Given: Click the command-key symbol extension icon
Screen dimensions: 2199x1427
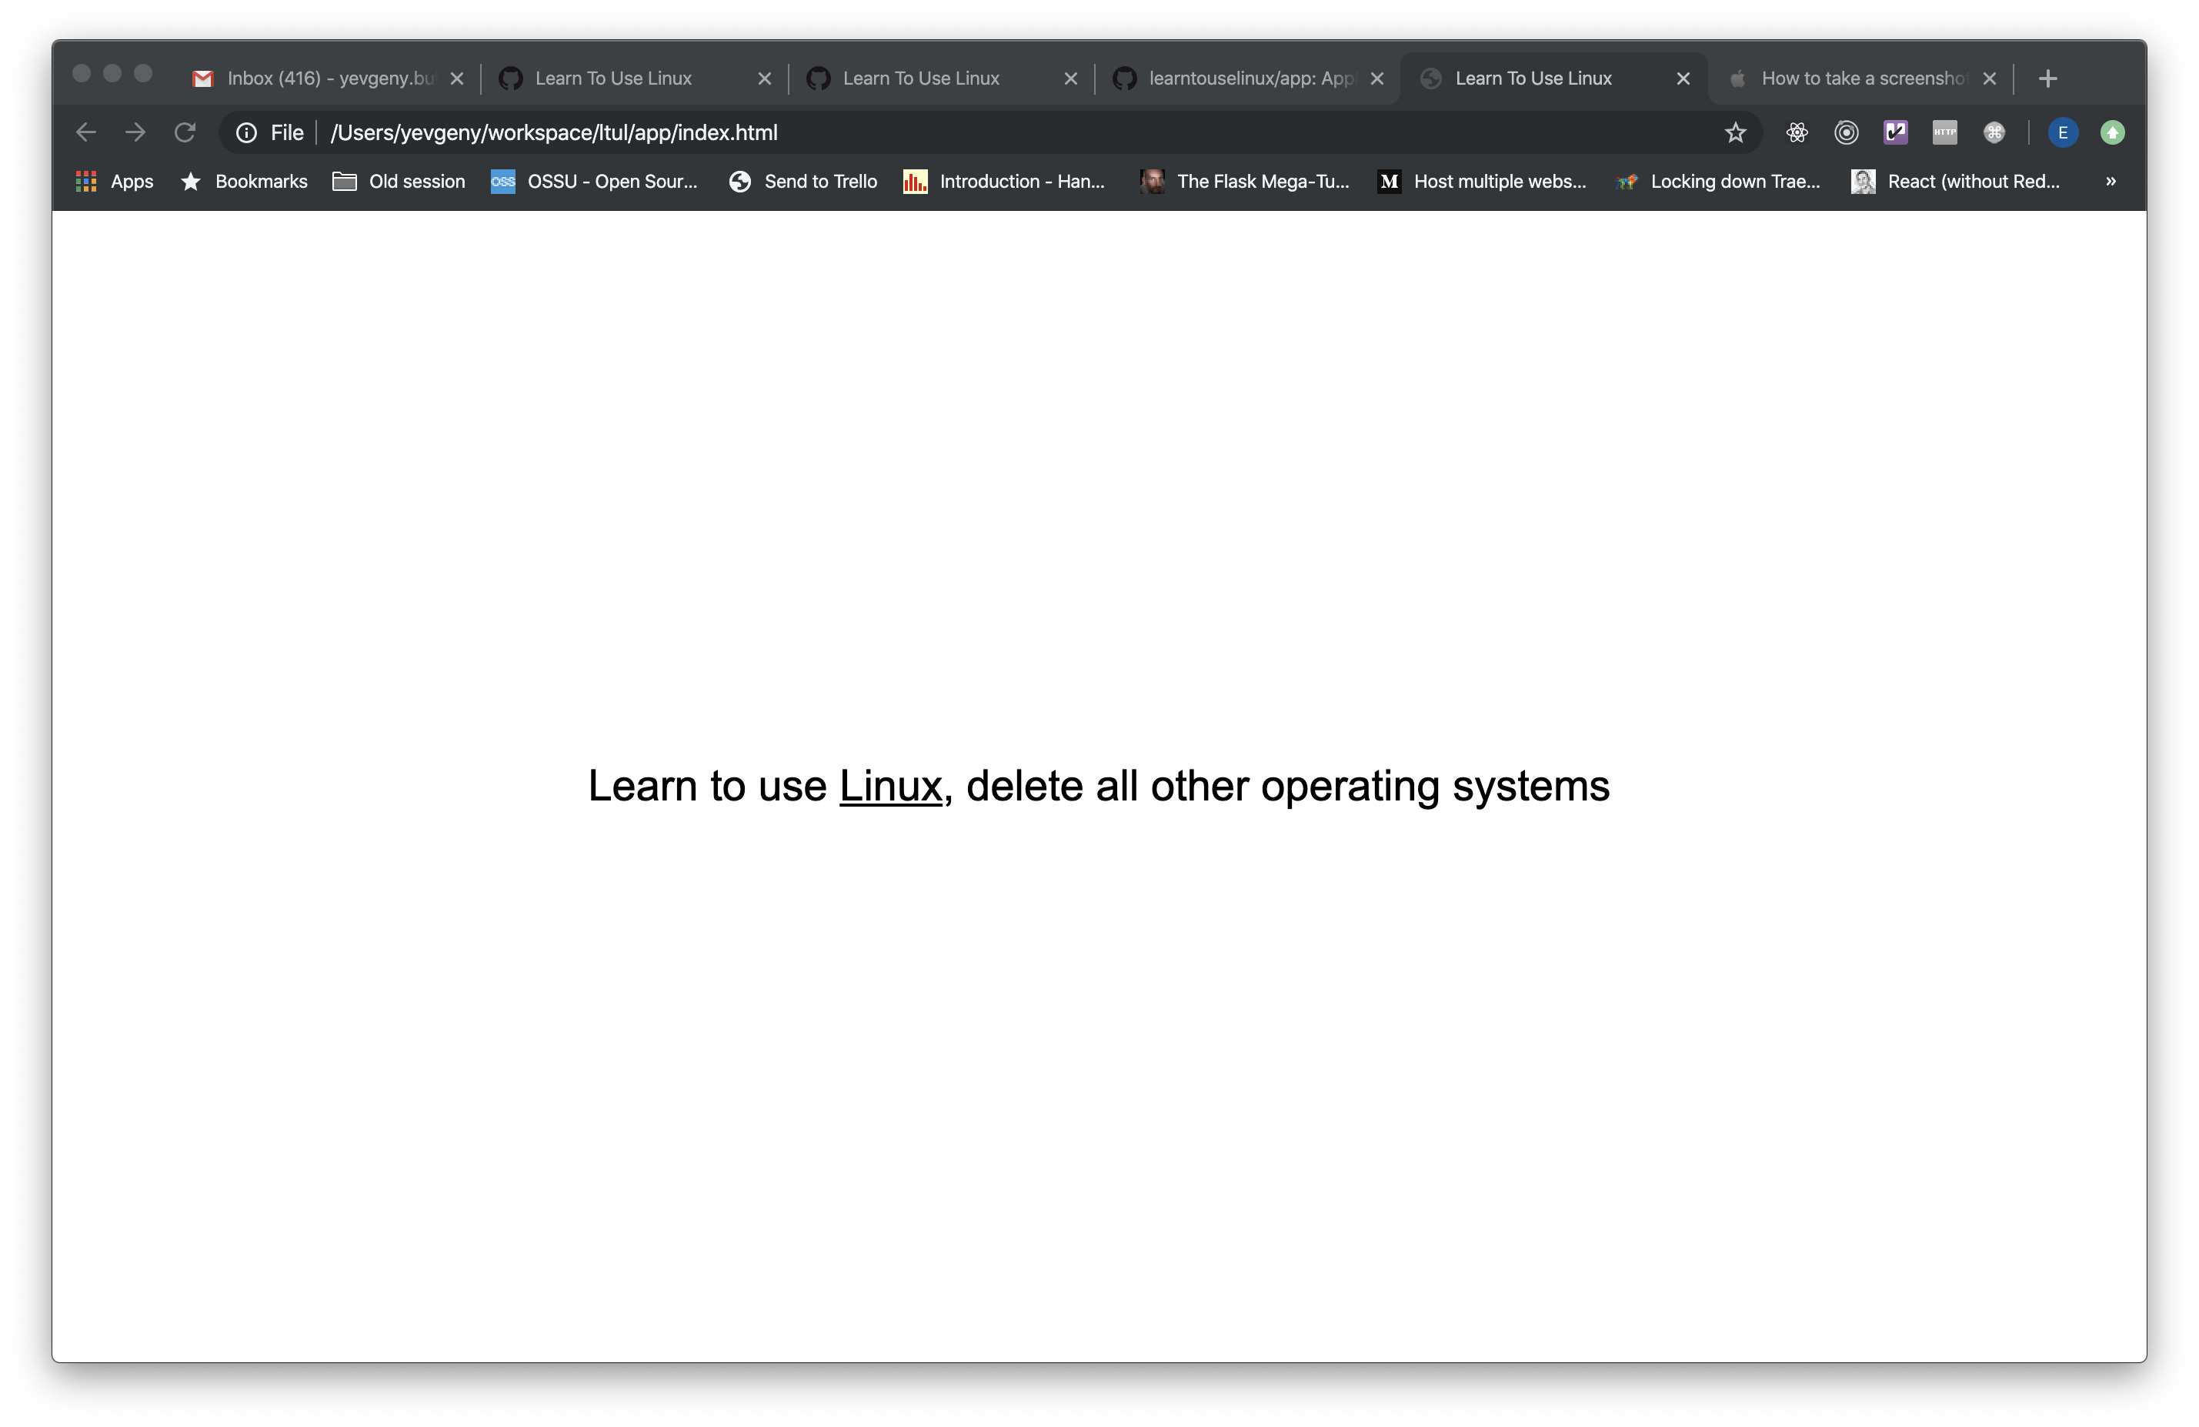Looking at the screenshot, I should pos(1994,133).
